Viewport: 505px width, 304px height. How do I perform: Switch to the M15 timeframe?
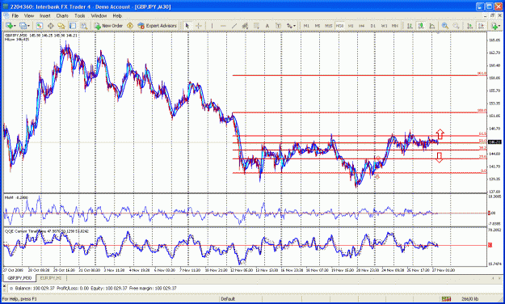[x=329, y=25]
